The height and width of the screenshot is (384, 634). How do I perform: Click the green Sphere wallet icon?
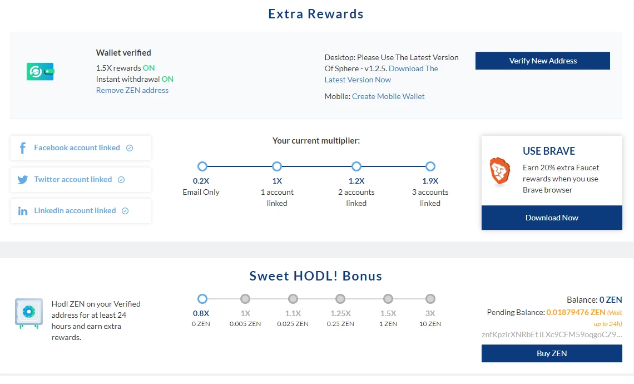[40, 72]
